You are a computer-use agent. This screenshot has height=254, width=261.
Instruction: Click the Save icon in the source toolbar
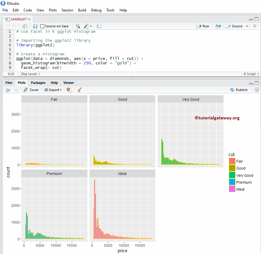[x=35, y=26]
